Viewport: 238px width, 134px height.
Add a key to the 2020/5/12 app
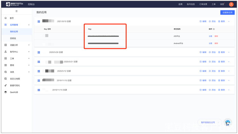click(212, 71)
